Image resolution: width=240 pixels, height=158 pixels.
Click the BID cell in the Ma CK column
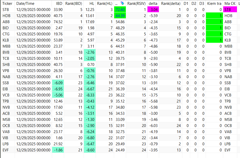click(x=230, y=28)
